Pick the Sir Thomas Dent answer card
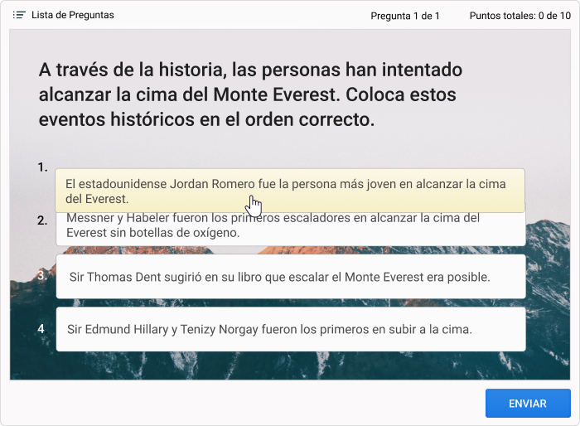Viewport: 580px width, 426px height. (x=290, y=277)
